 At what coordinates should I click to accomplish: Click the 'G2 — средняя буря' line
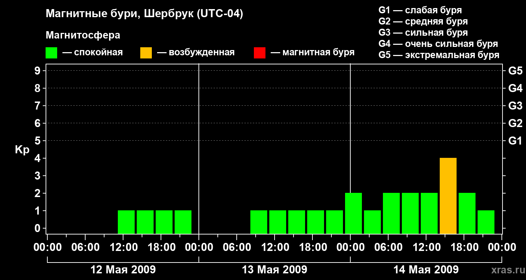(423, 21)
